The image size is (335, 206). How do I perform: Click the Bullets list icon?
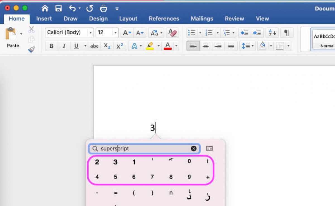(192, 33)
